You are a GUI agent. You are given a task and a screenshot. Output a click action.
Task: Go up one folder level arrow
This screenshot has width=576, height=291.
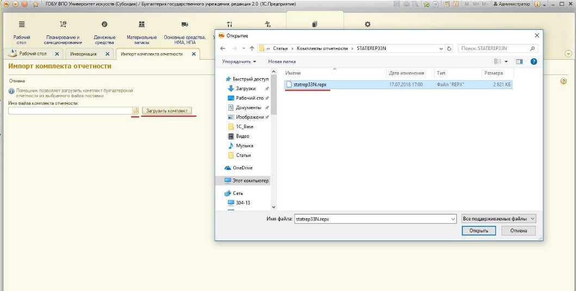click(252, 48)
